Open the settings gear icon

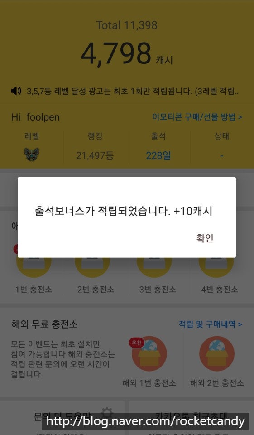click(106, 412)
